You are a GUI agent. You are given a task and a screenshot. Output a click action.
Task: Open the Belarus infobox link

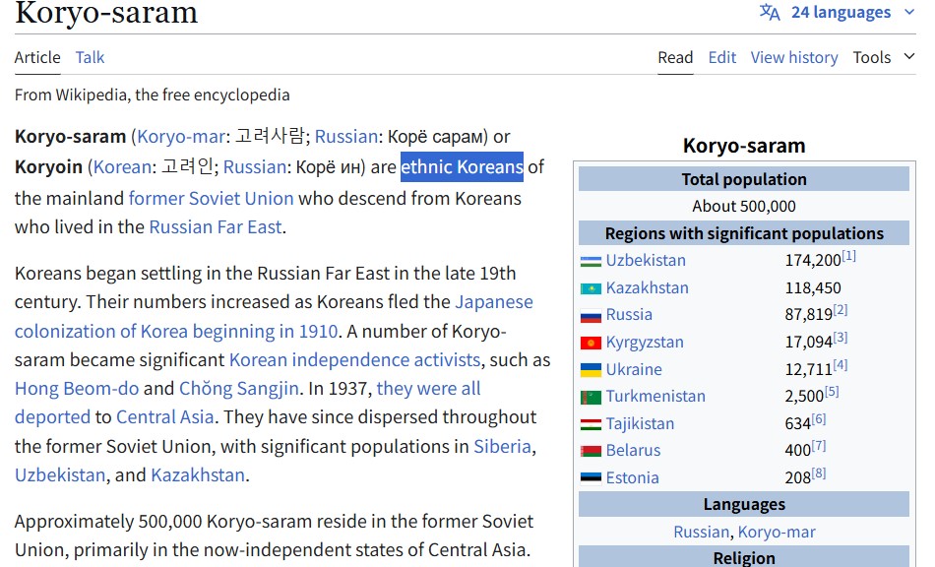(633, 450)
